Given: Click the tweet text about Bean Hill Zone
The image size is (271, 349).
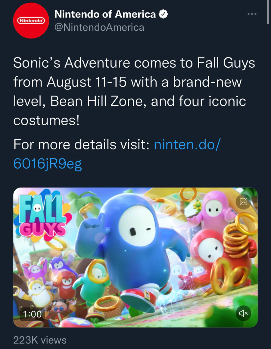Looking at the screenshot, I should coord(134,91).
